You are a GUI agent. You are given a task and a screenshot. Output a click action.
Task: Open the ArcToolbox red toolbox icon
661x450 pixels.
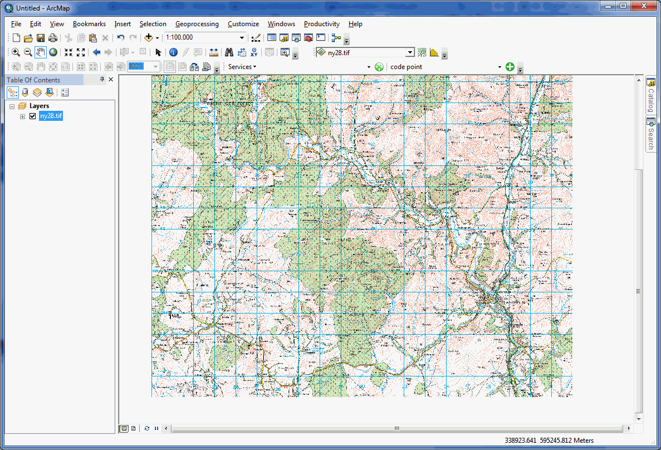[x=309, y=38]
